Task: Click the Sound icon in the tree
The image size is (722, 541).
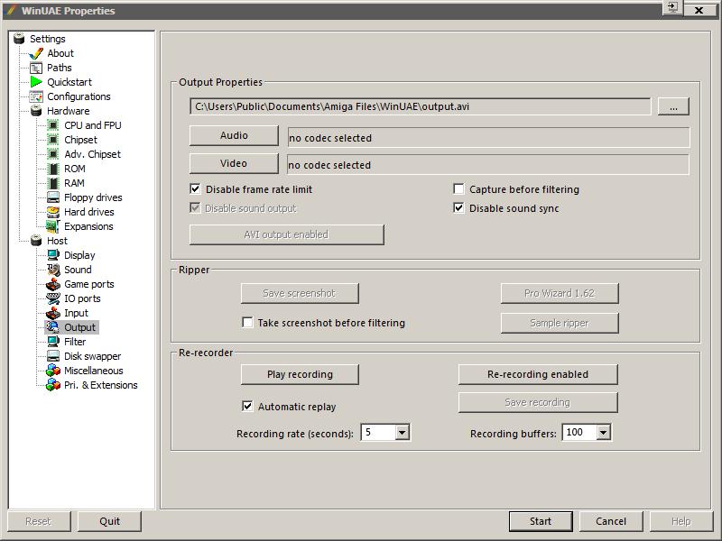Action: (x=53, y=270)
